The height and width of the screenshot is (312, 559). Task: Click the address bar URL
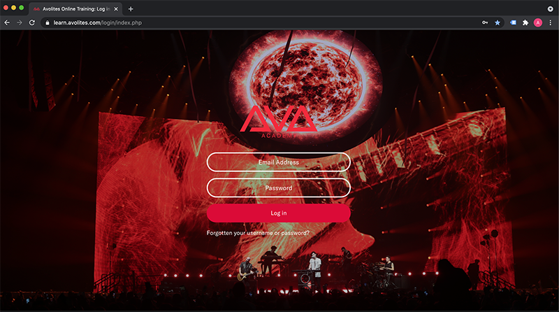pos(98,22)
